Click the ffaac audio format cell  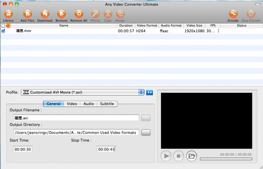click(164, 31)
